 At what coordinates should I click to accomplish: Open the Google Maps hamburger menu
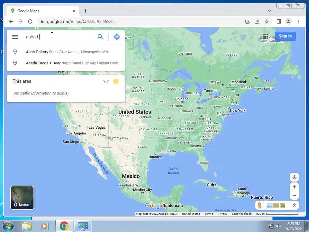coord(15,37)
